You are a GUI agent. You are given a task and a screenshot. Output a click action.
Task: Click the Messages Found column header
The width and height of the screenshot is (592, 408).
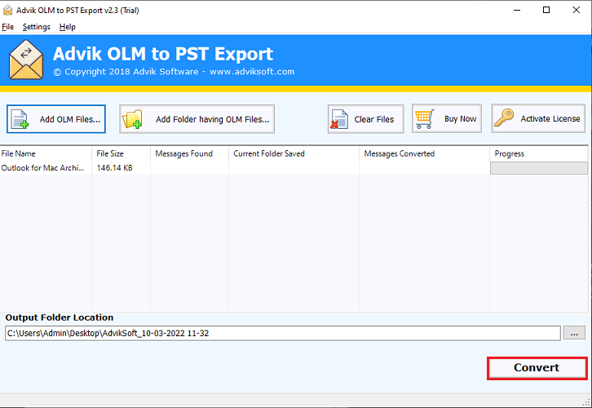coord(189,153)
